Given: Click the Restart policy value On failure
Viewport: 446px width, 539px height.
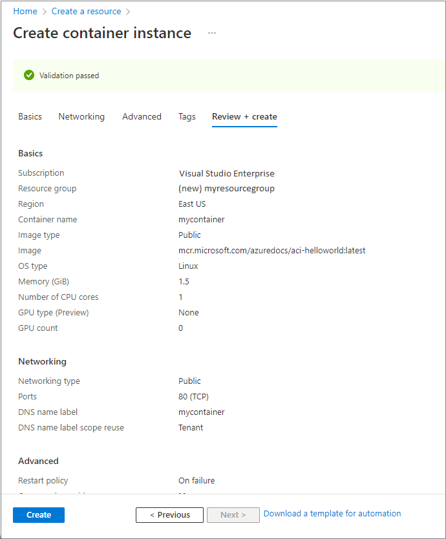Looking at the screenshot, I should [198, 480].
